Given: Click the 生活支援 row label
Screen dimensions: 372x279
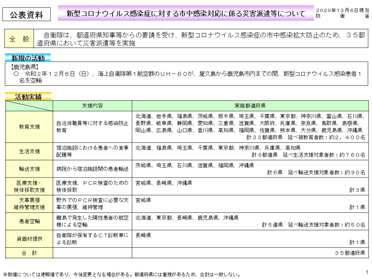Looking at the screenshot, I should [29, 151].
